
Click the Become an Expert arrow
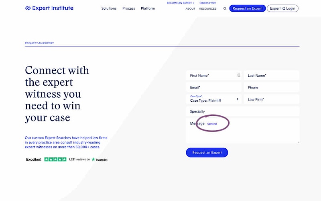click(x=194, y=3)
